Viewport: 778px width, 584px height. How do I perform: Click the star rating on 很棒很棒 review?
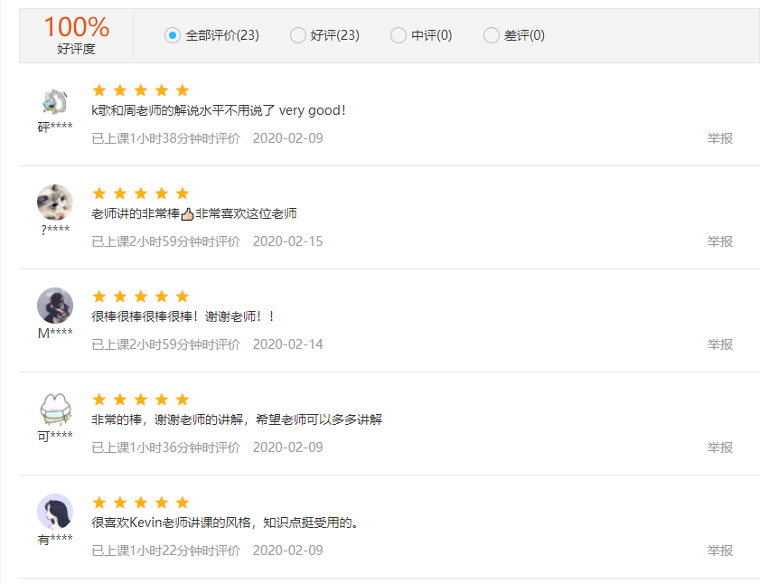(140, 297)
